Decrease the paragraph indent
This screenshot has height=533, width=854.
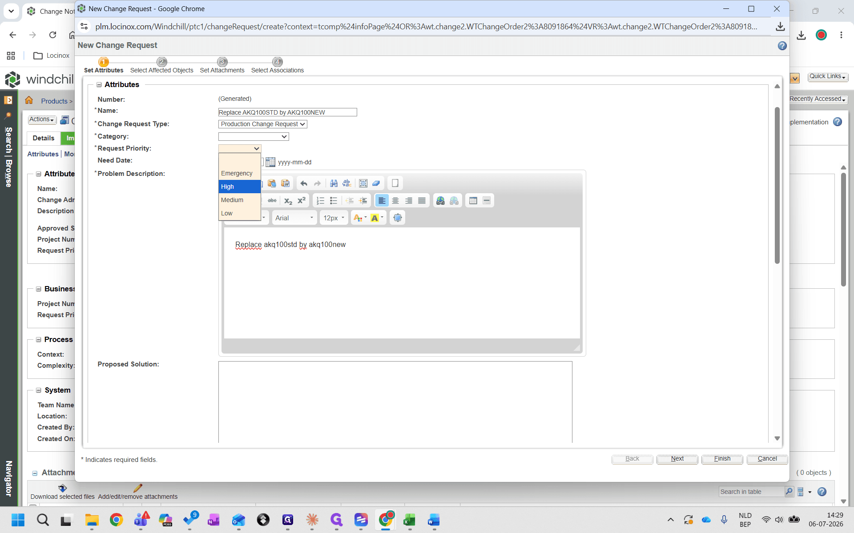pos(350,201)
